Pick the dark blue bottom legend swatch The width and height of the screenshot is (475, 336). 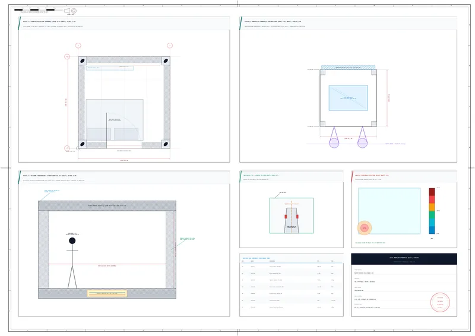click(432, 230)
